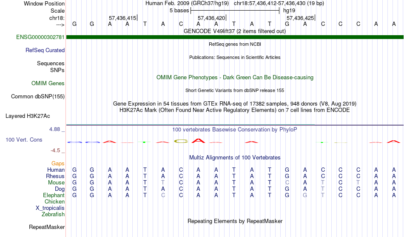Click the -4.5 conservation lower limit value
The image size is (404, 237).
[55, 151]
